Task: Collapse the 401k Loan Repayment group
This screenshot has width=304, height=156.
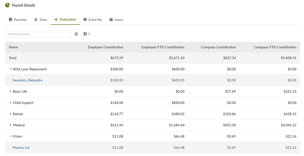Action: (x=11, y=69)
